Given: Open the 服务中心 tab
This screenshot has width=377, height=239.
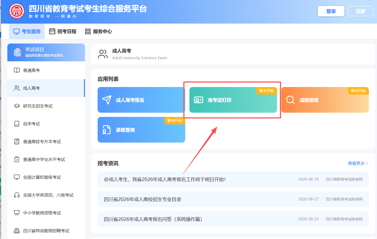Looking at the screenshot, I should tap(98, 31).
